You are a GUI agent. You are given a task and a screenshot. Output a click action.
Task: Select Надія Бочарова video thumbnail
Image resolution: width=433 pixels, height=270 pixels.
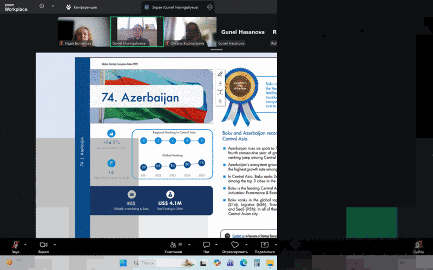84,32
